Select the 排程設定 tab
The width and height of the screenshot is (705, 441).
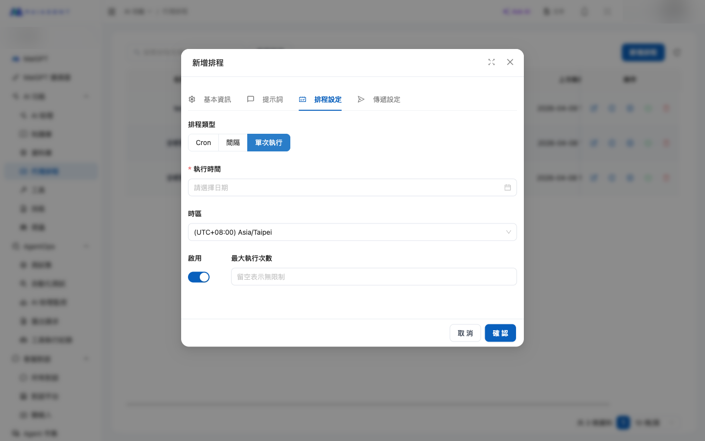[320, 99]
